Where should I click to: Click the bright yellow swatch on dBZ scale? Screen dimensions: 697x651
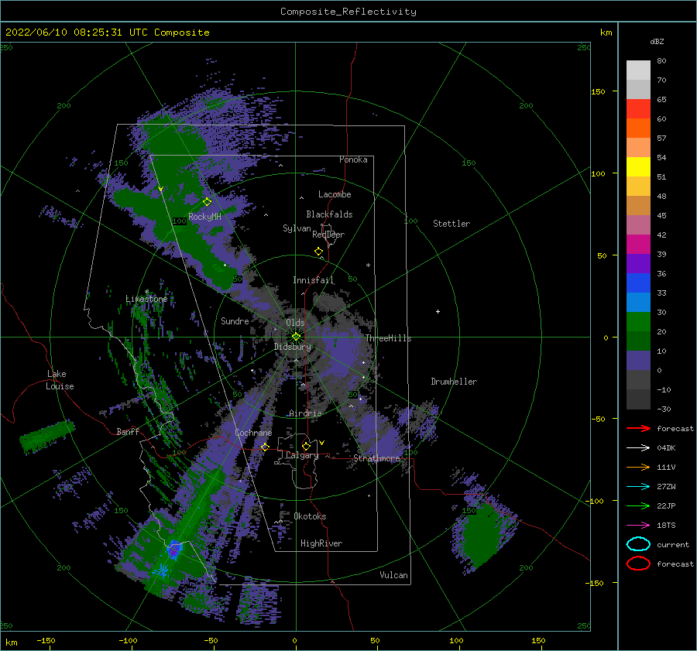click(x=638, y=167)
